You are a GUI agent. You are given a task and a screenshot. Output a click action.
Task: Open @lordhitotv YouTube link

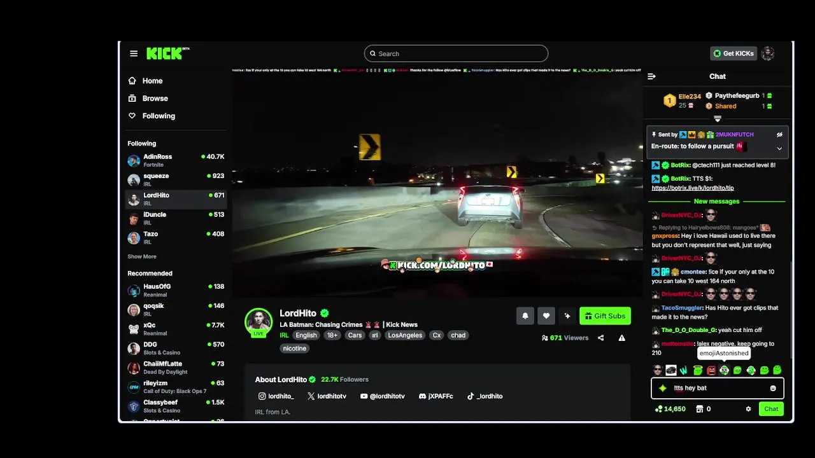pos(382,396)
